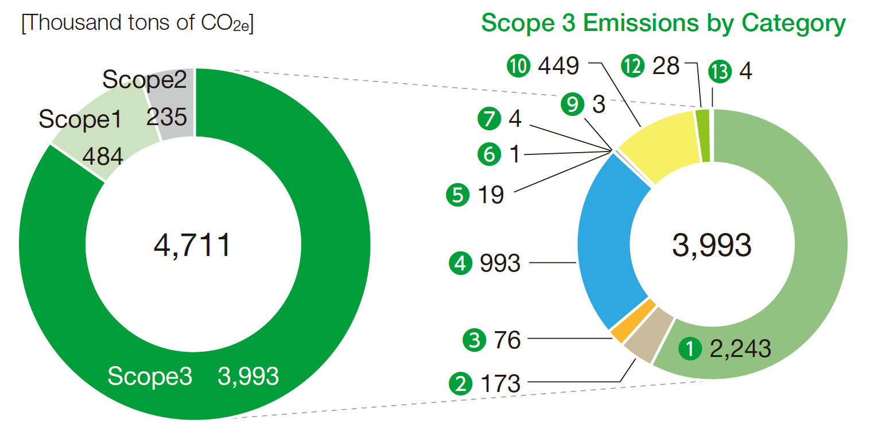Select the circled number 10 badge beside 449

point(519,67)
